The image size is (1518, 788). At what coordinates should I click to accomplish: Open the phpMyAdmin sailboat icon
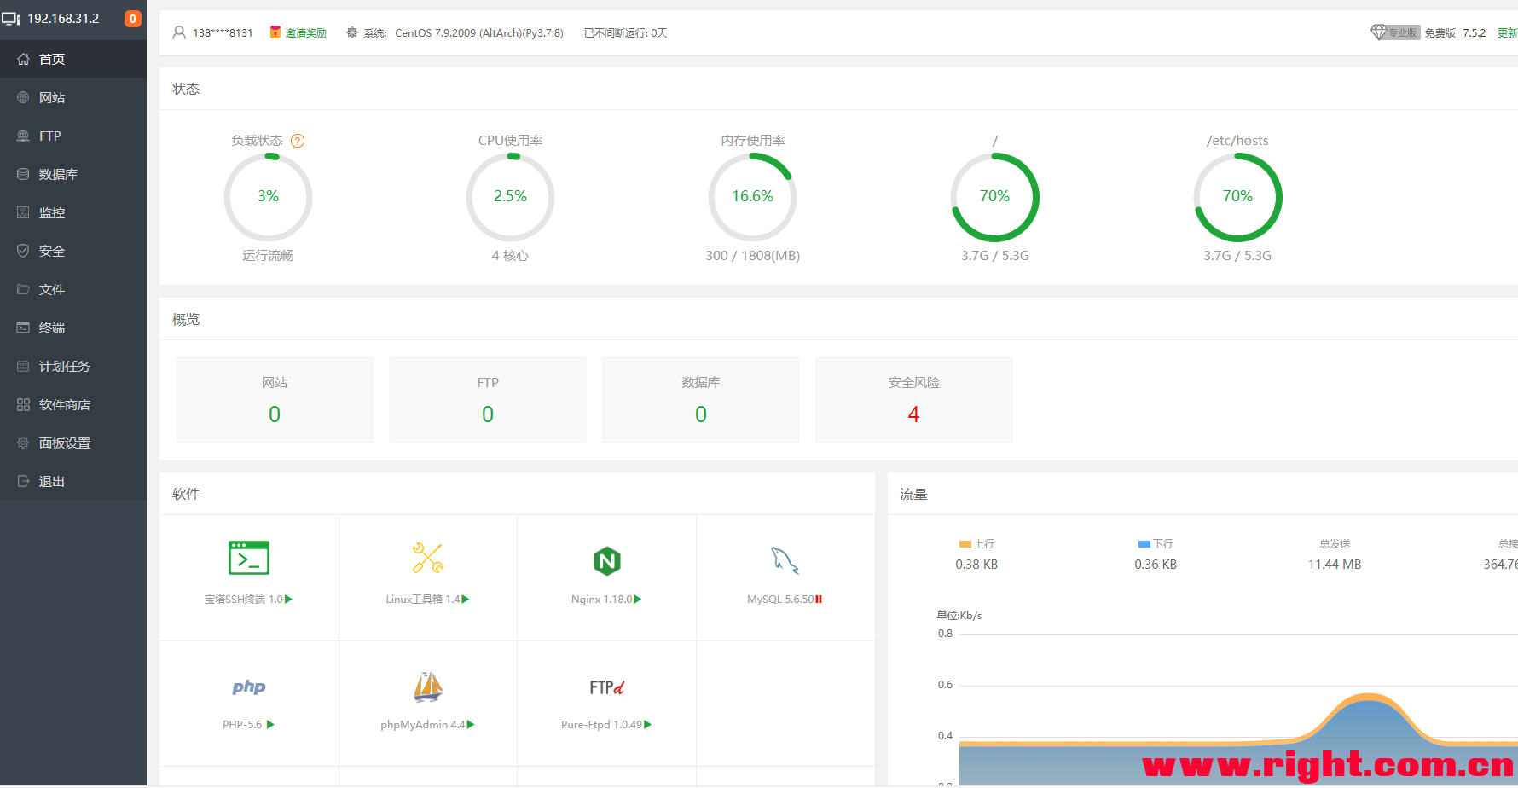(428, 687)
